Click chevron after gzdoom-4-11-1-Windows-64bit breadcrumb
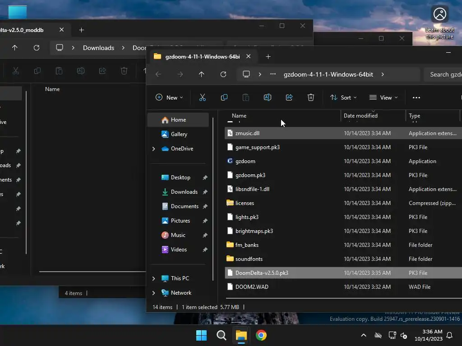The height and width of the screenshot is (346, 462). tap(383, 74)
